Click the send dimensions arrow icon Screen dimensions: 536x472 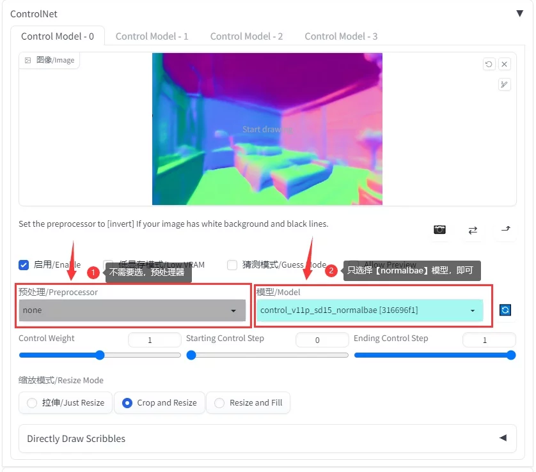505,230
